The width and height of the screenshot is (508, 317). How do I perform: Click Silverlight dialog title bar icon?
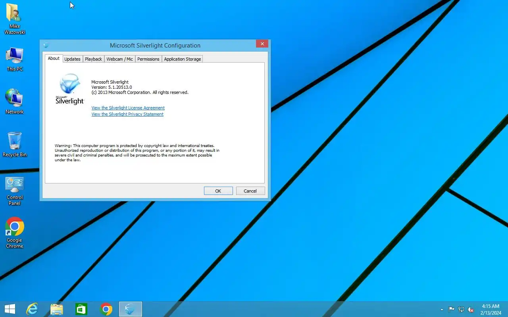click(x=46, y=45)
